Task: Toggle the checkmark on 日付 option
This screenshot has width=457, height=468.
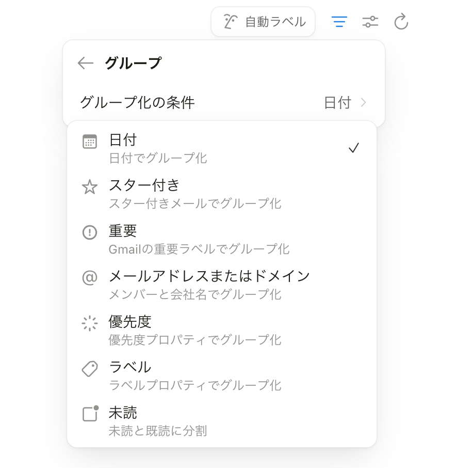Action: tap(354, 148)
